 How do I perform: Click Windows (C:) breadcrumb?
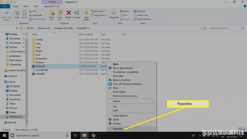click(x=44, y=28)
